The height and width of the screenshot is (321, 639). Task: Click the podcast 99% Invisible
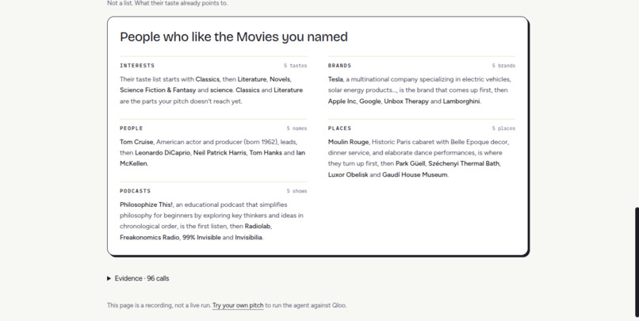click(x=201, y=237)
